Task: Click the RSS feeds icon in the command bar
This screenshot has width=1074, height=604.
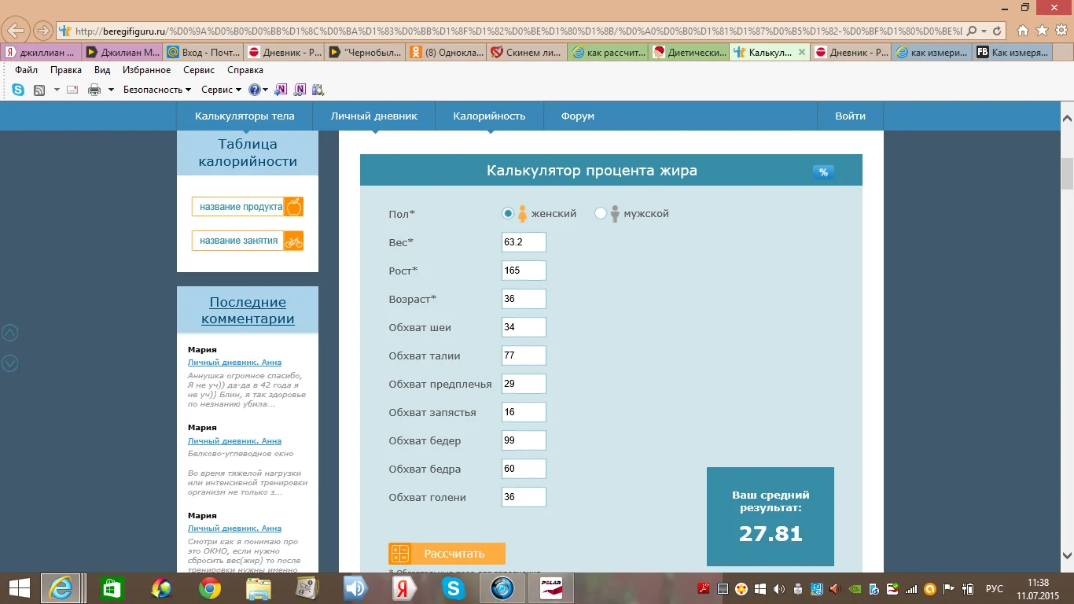Action: [39, 90]
